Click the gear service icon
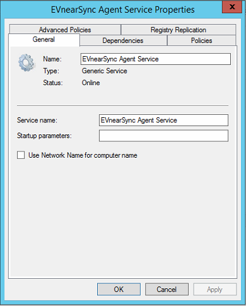Screen dimensions: 246x306 [26, 62]
